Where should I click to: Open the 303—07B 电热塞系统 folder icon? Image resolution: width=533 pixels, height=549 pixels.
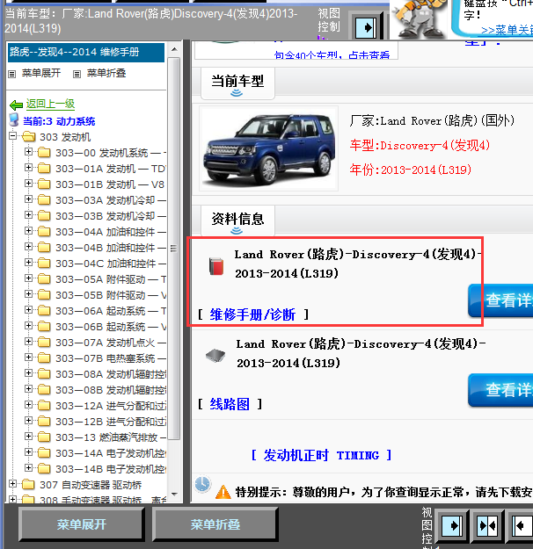[44, 358]
